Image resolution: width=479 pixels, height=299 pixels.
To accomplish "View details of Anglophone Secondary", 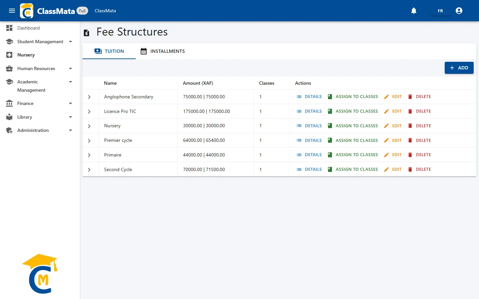I will (x=309, y=97).
